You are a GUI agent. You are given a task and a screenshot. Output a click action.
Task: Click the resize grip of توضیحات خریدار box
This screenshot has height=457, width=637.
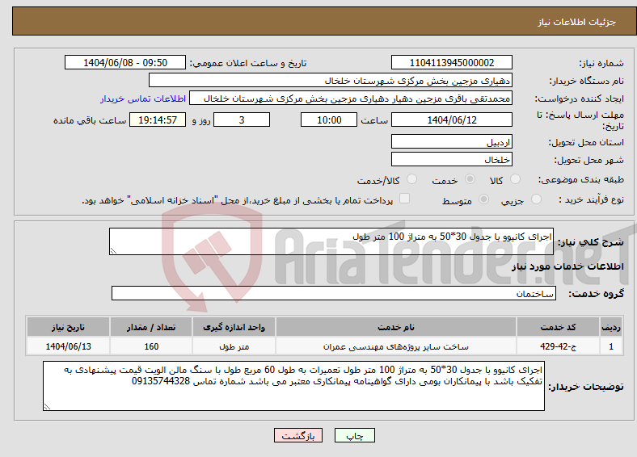[x=47, y=406]
